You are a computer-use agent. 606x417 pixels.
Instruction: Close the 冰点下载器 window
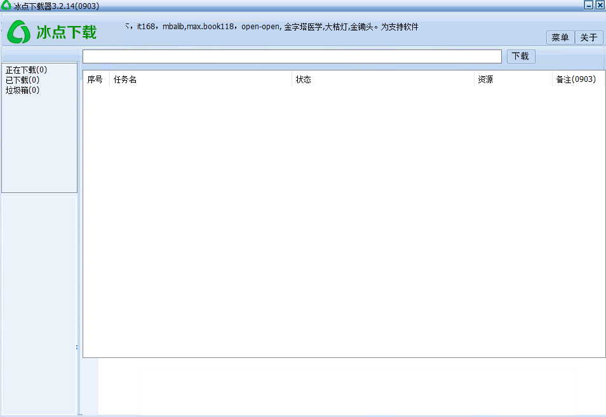coord(600,5)
